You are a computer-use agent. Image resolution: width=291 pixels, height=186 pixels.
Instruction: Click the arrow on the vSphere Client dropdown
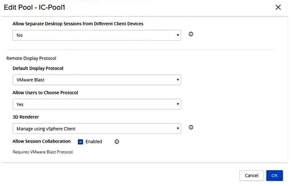pyautogui.click(x=178, y=129)
